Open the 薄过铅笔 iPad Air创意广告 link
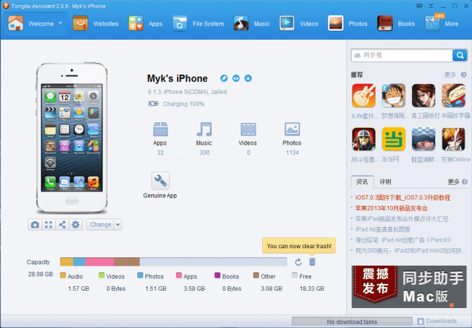The image size is (472, 328). click(x=403, y=240)
